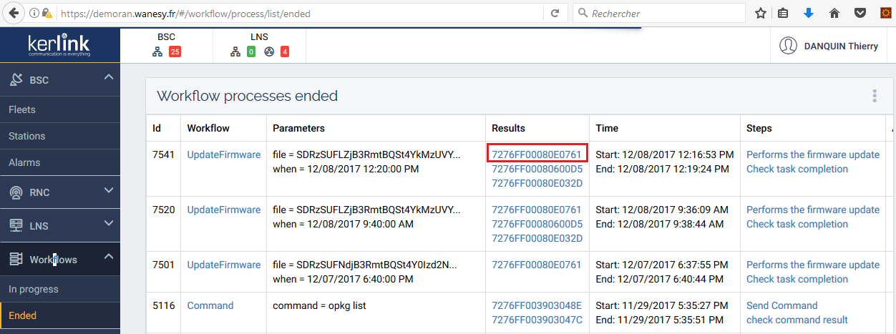
Task: Collapse the Workflows sidebar section
Action: (109, 256)
